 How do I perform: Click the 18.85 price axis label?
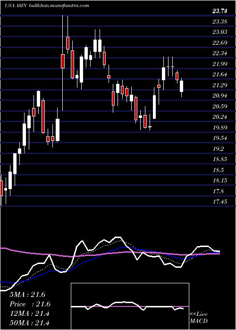click(220, 159)
